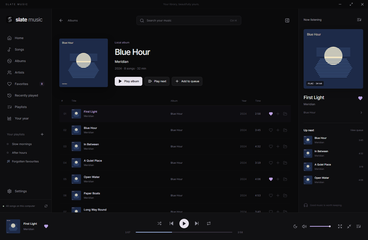The image size is (368, 240).
Task: Open the Forgotten favourites smart playlist
Action: point(26,161)
